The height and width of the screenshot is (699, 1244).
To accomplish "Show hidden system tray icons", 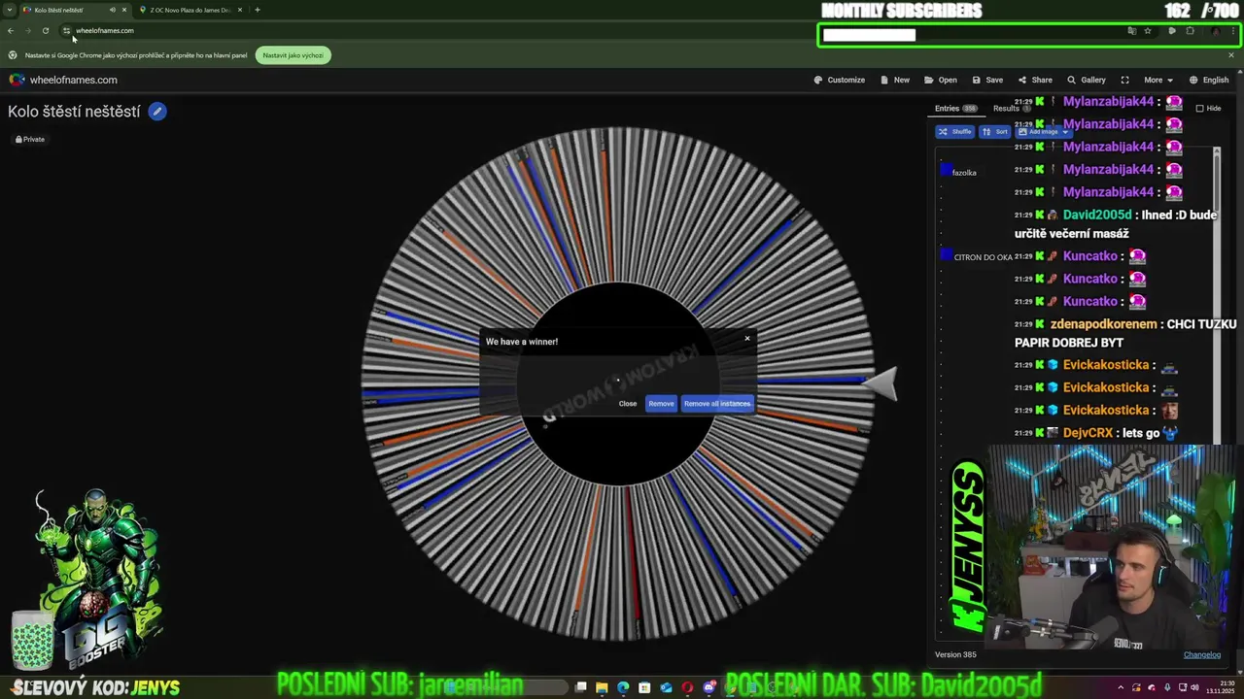I will (1121, 687).
